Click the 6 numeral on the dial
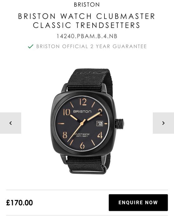The height and width of the screenshot is (219, 174). tap(82, 145)
